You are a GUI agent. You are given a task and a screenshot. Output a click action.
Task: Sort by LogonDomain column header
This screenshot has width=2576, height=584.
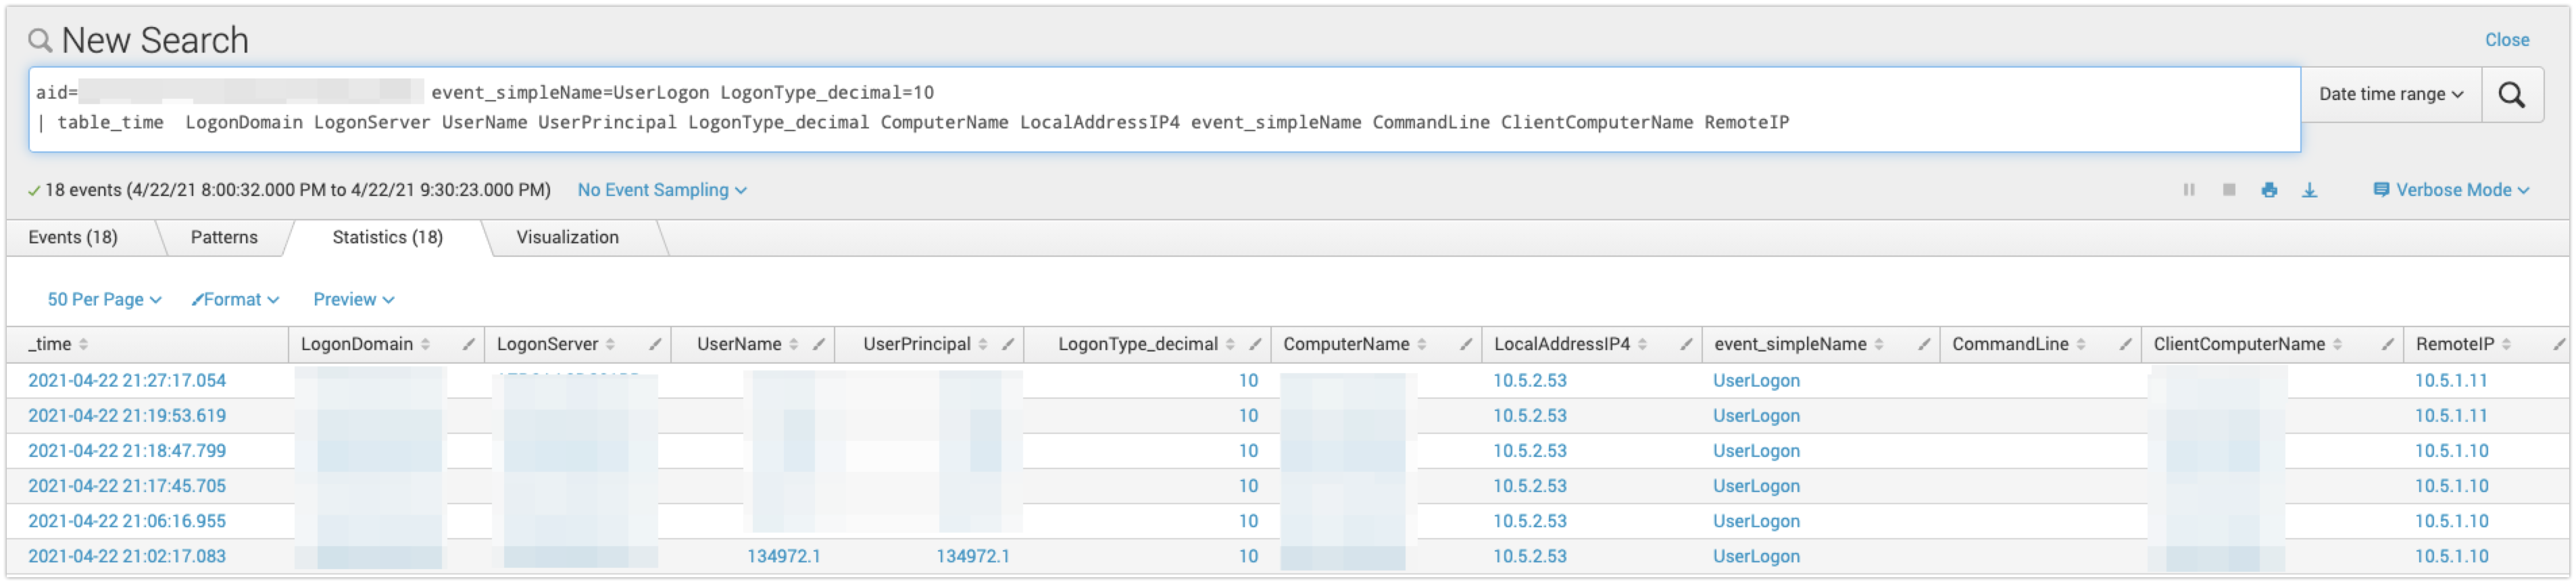click(366, 344)
